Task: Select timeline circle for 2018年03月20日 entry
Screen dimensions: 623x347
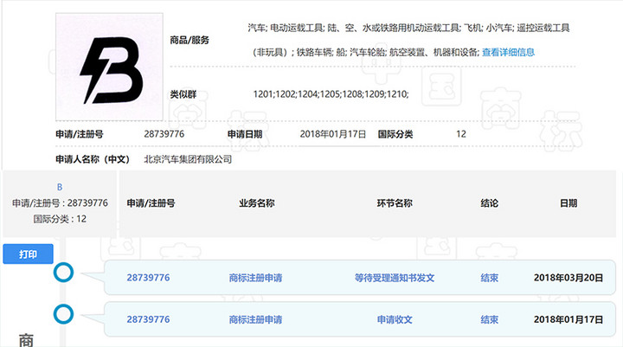Action: coord(63,273)
